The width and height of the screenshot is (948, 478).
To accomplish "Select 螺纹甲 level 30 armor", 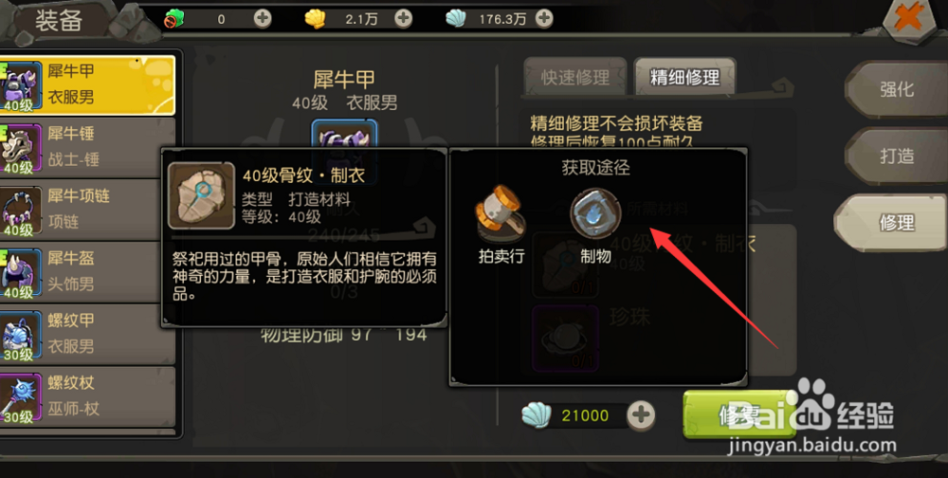I will pyautogui.click(x=87, y=334).
